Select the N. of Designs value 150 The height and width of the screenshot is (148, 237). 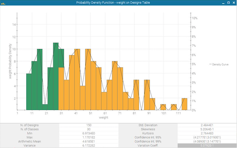[x=89, y=125]
